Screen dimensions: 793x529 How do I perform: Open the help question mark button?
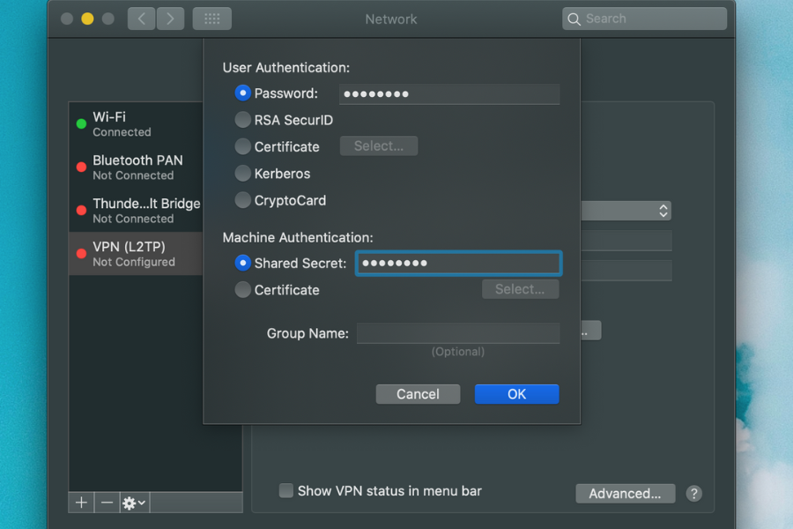(694, 494)
